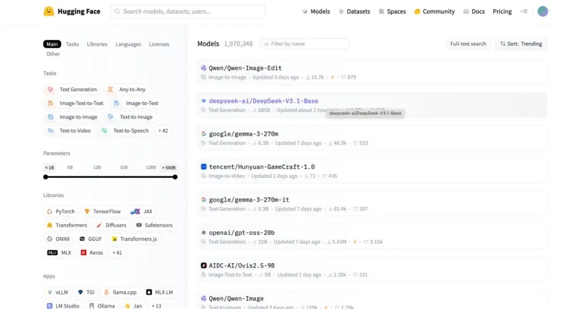
Task: Switch to the Libraries filter tab
Action: [97, 44]
